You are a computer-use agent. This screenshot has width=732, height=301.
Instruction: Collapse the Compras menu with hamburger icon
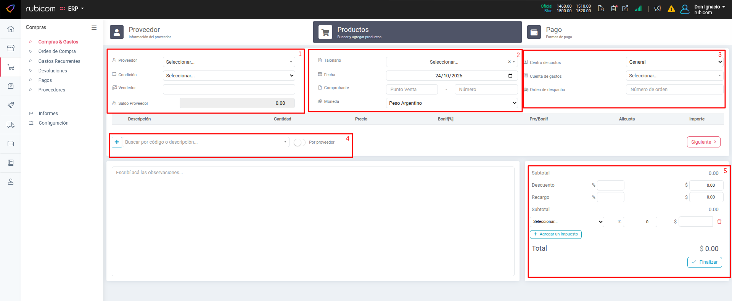click(94, 27)
